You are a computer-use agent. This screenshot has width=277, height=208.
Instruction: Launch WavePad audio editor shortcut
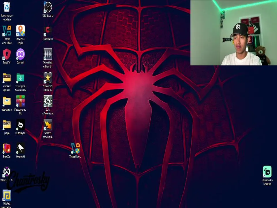48,54
